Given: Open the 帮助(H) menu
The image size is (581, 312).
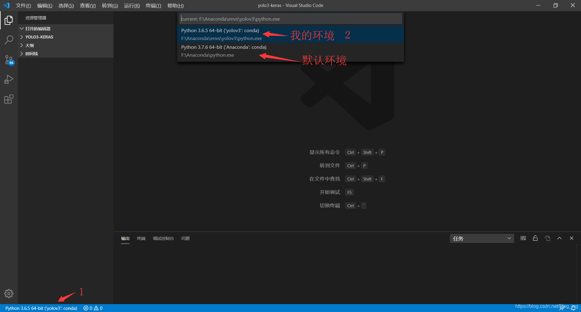Looking at the screenshot, I should [x=176, y=5].
